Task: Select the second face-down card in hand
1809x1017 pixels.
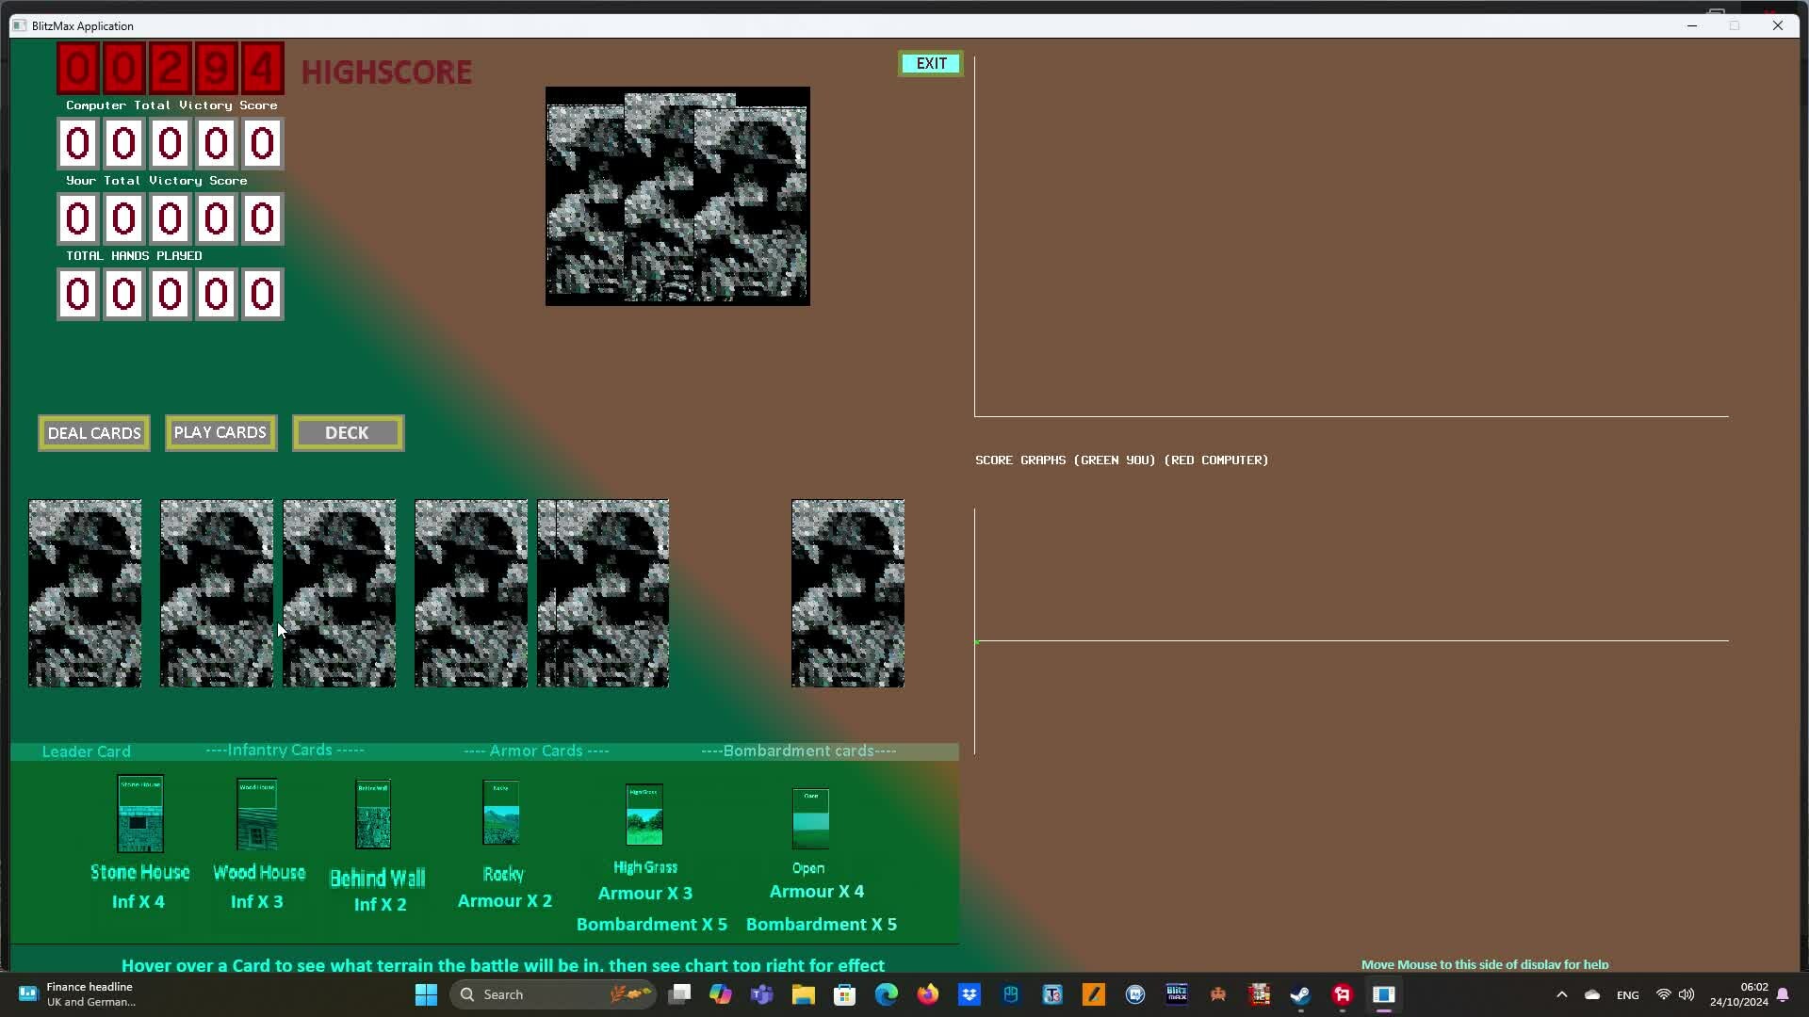Action: tap(217, 593)
